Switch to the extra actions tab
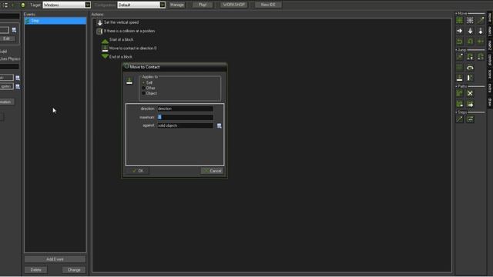493x277 pixels. [x=490, y=88]
